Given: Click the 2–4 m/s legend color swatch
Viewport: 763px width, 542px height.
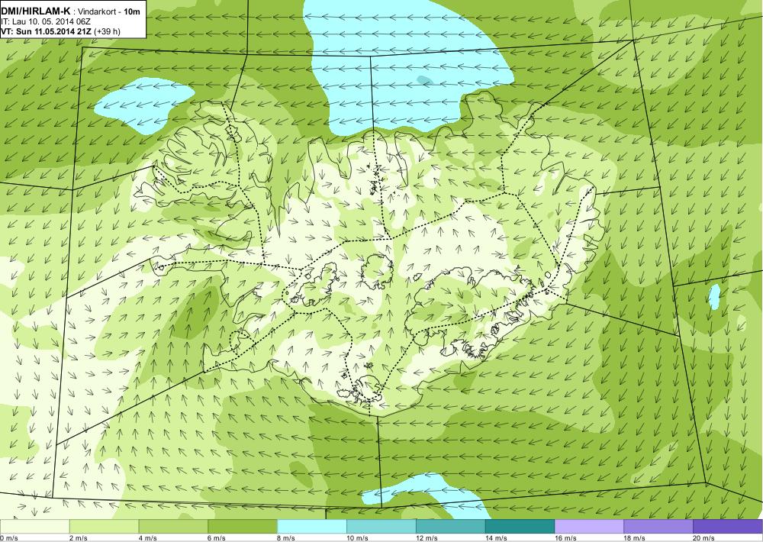Looking at the screenshot, I should coord(104,527).
